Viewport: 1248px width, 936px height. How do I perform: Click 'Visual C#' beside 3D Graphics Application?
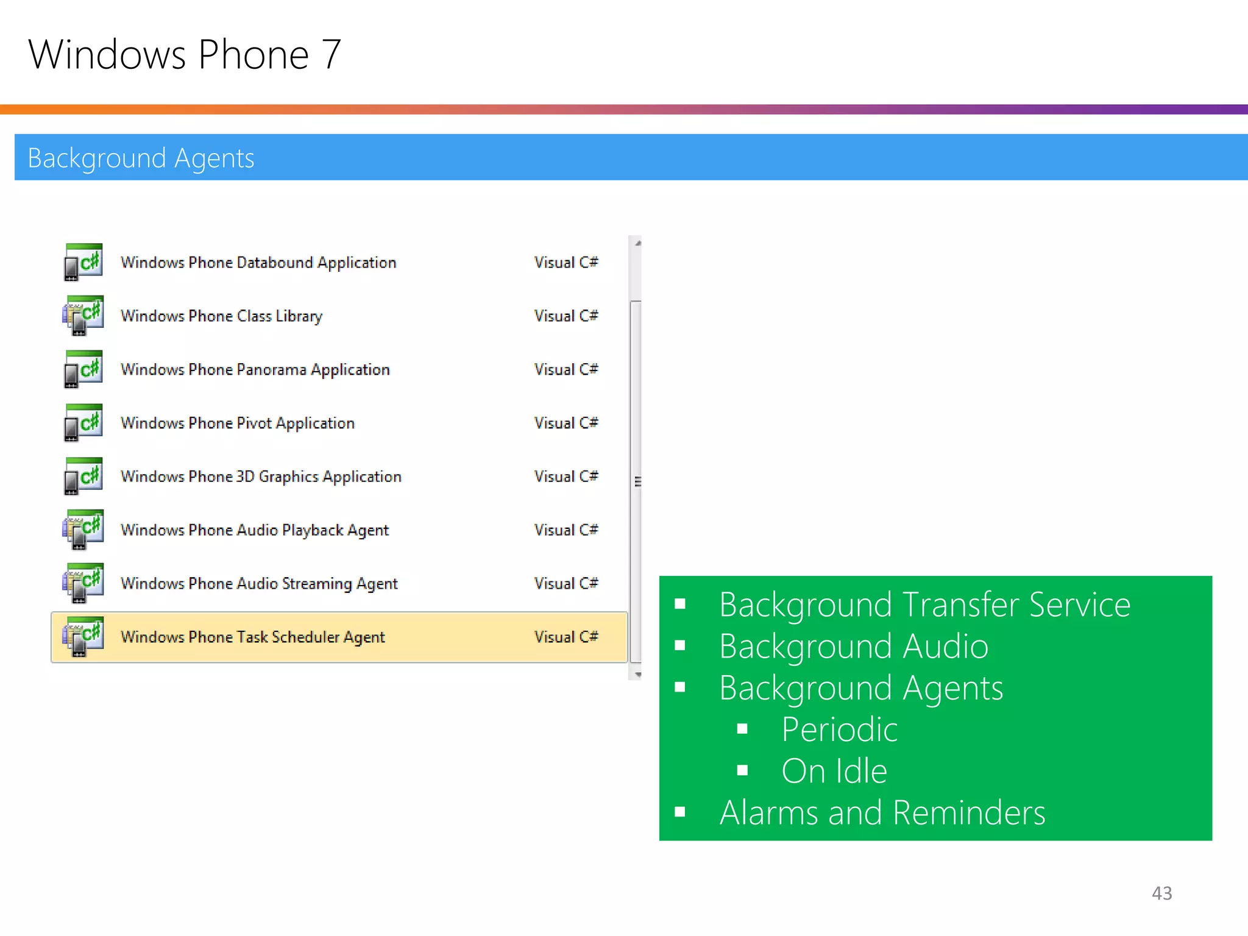pyautogui.click(x=566, y=477)
